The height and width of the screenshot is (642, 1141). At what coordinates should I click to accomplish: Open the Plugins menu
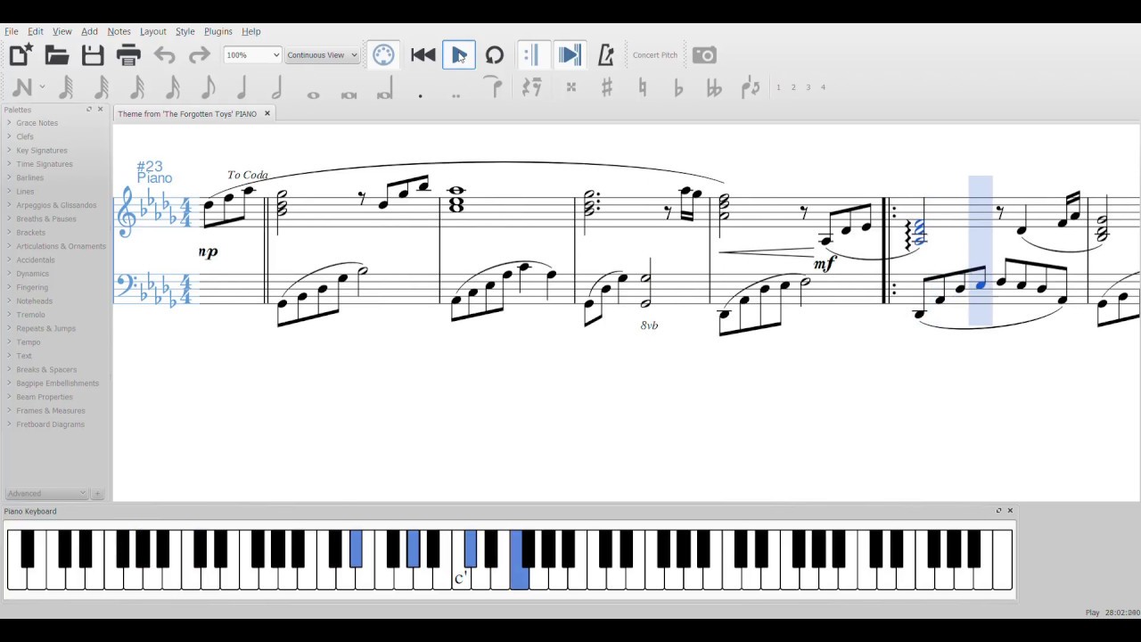pos(218,31)
